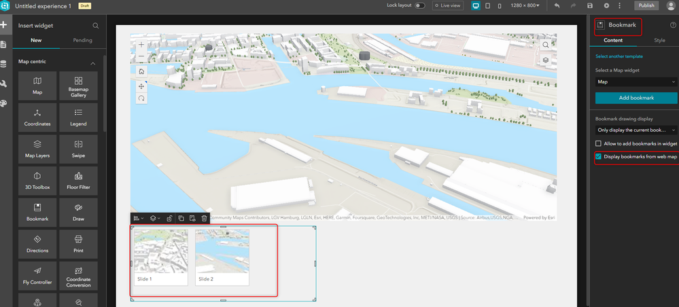Viewport: 679px width, 307px height.
Task: Switch to tablet device view
Action: [488, 5]
